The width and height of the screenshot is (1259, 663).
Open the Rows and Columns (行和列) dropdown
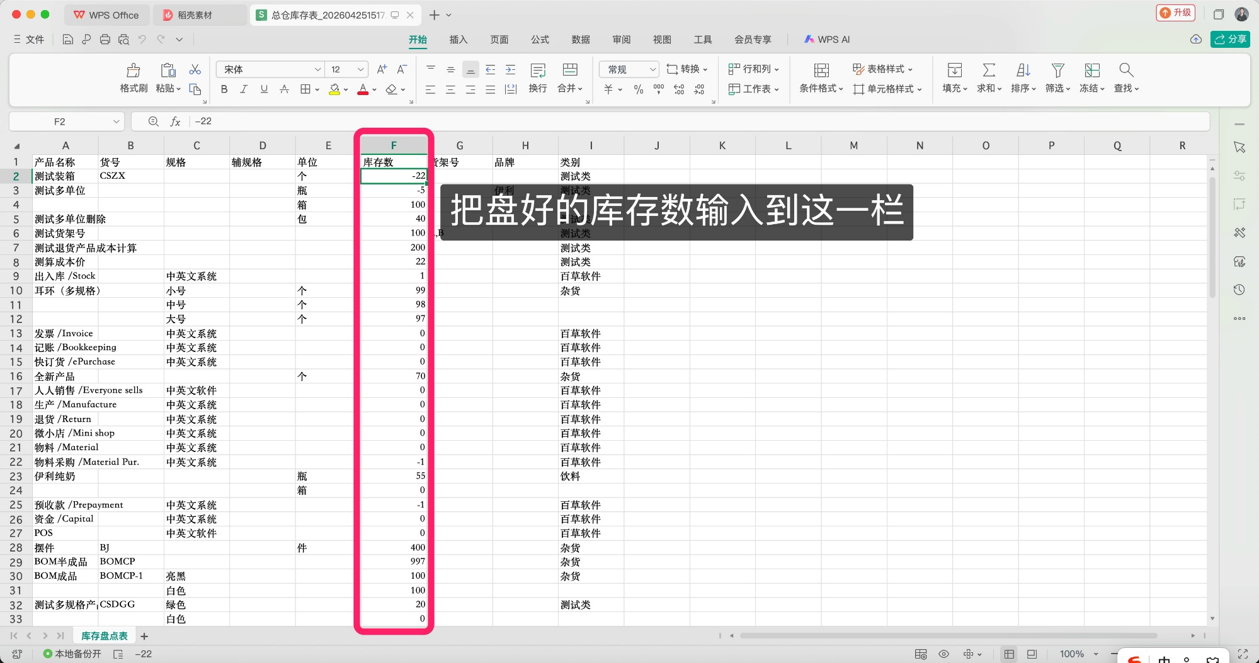point(754,69)
